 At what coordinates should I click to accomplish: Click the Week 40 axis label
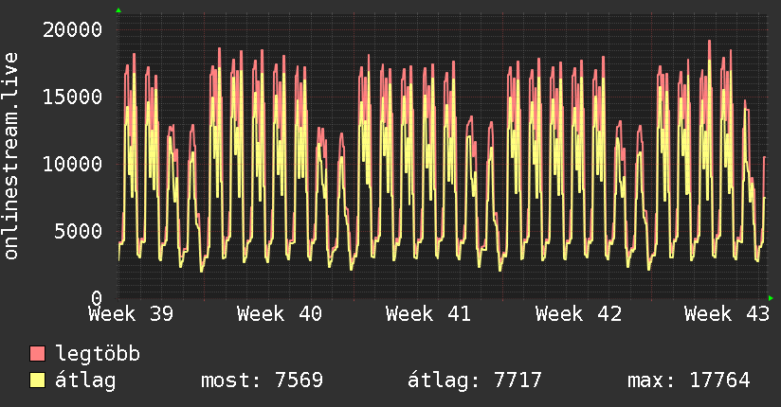[x=280, y=314]
